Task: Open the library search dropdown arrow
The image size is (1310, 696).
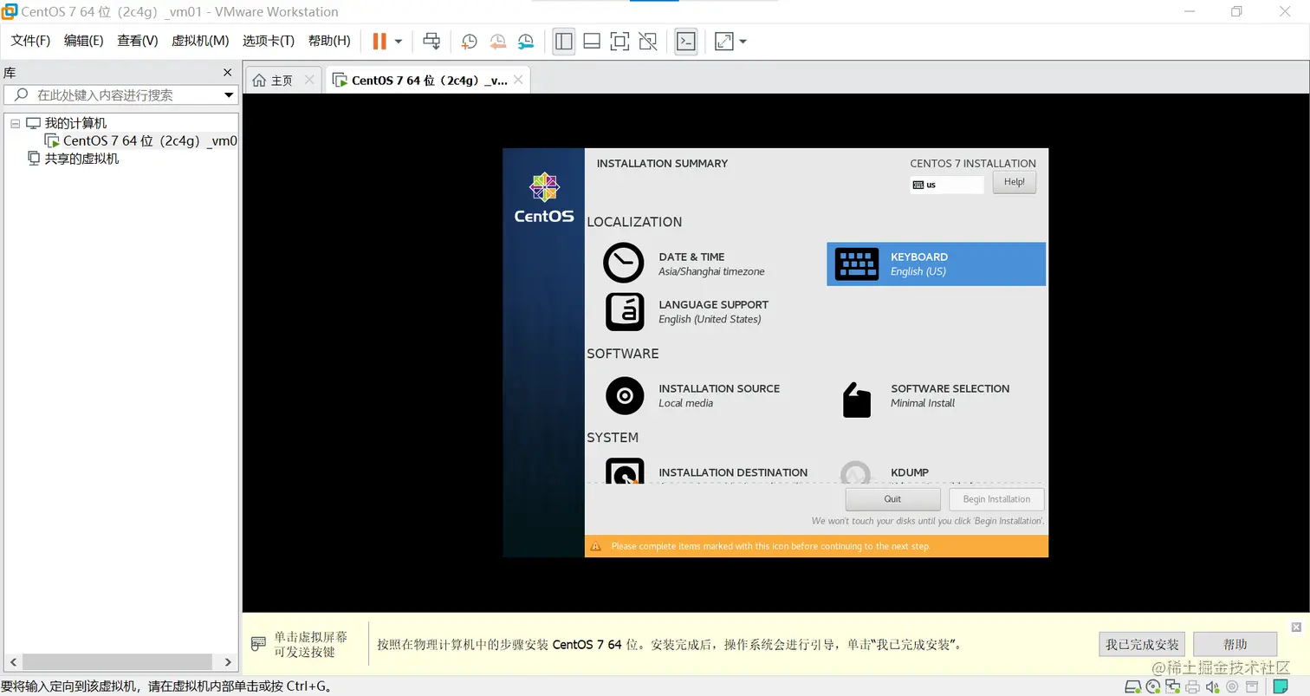Action: pyautogui.click(x=230, y=95)
